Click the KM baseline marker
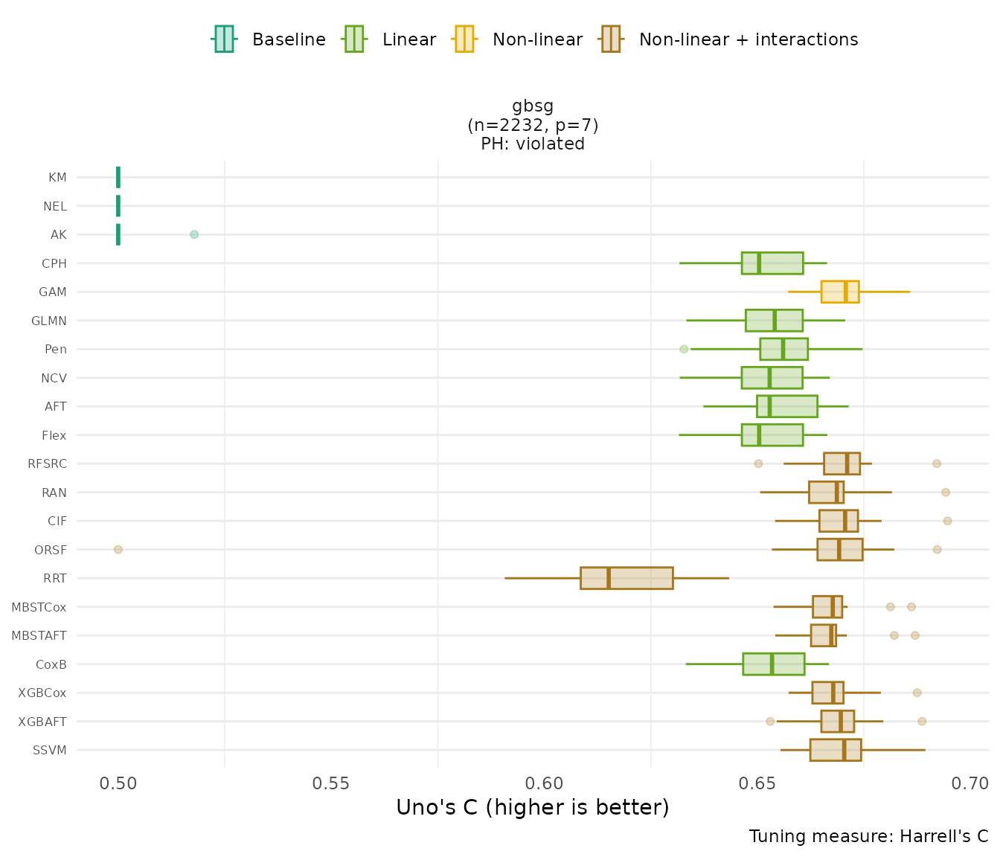 click(118, 177)
